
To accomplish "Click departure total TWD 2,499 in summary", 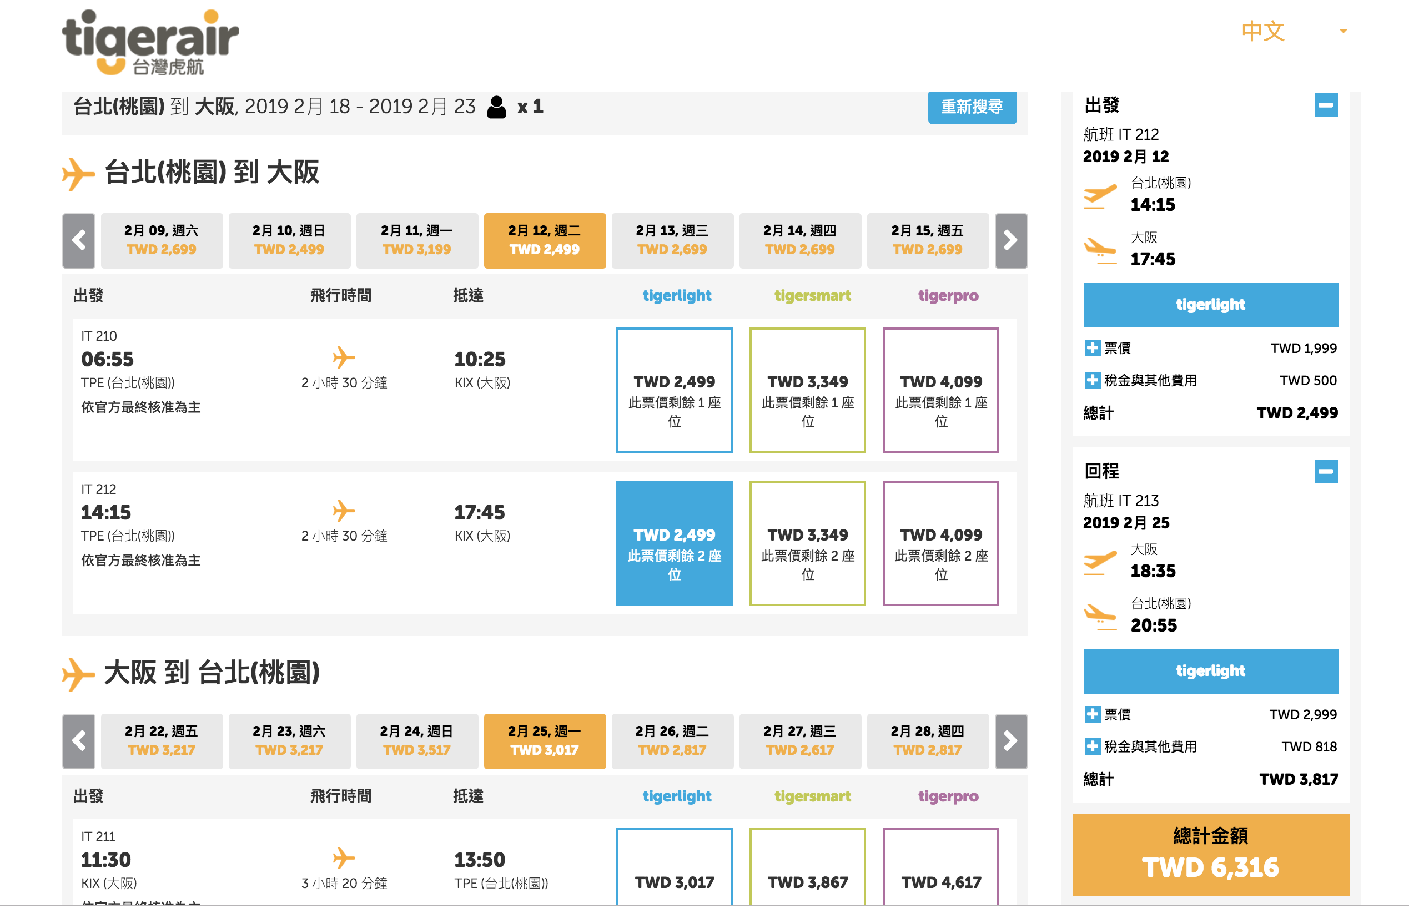I will coord(1297,413).
